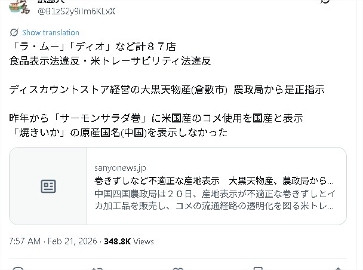Click the line mentioning 「ラ・ムー」「ディオ」
The height and width of the screenshot is (270, 363).
pos(93,47)
